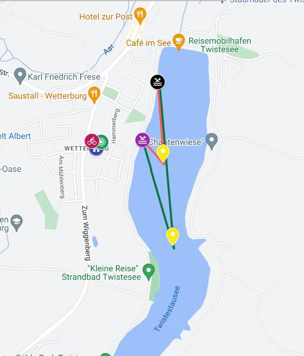304x356 pixels.
Task: Click the Karl Friedrich Frese location pin
Action: 20,76
